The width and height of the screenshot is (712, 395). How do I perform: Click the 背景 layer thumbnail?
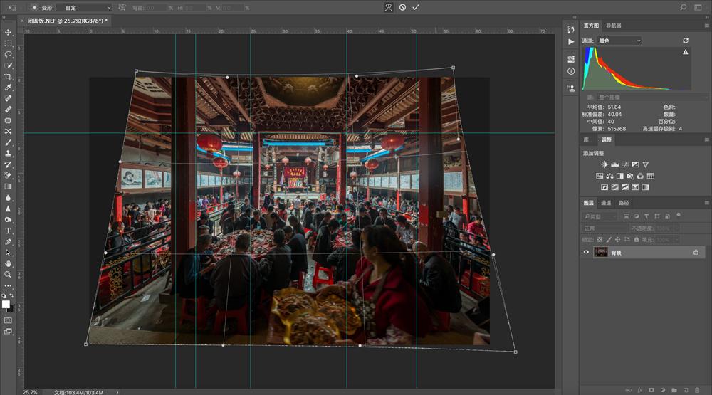[x=601, y=253]
